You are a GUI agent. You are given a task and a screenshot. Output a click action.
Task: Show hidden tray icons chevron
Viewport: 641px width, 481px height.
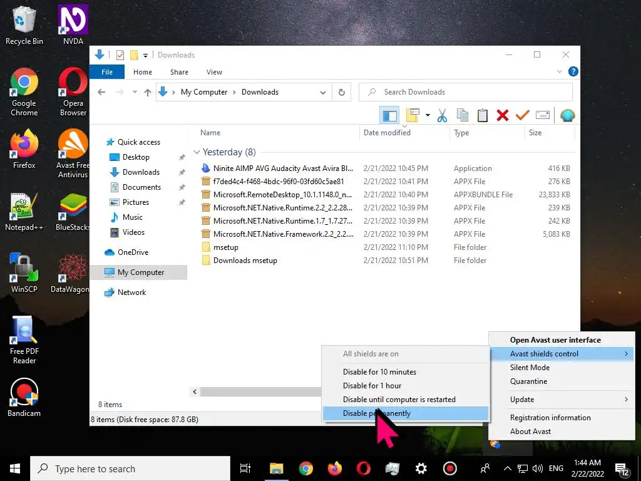507,468
